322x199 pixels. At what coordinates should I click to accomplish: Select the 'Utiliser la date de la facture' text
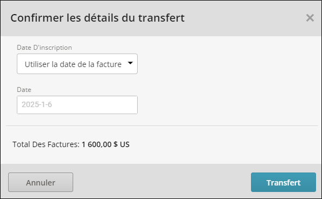click(x=73, y=64)
